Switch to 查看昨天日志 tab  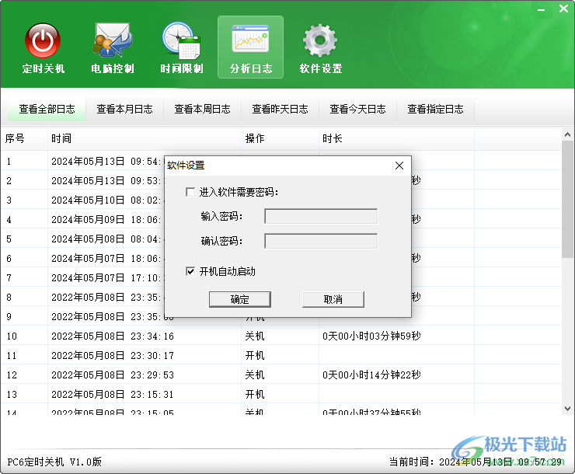pos(281,109)
